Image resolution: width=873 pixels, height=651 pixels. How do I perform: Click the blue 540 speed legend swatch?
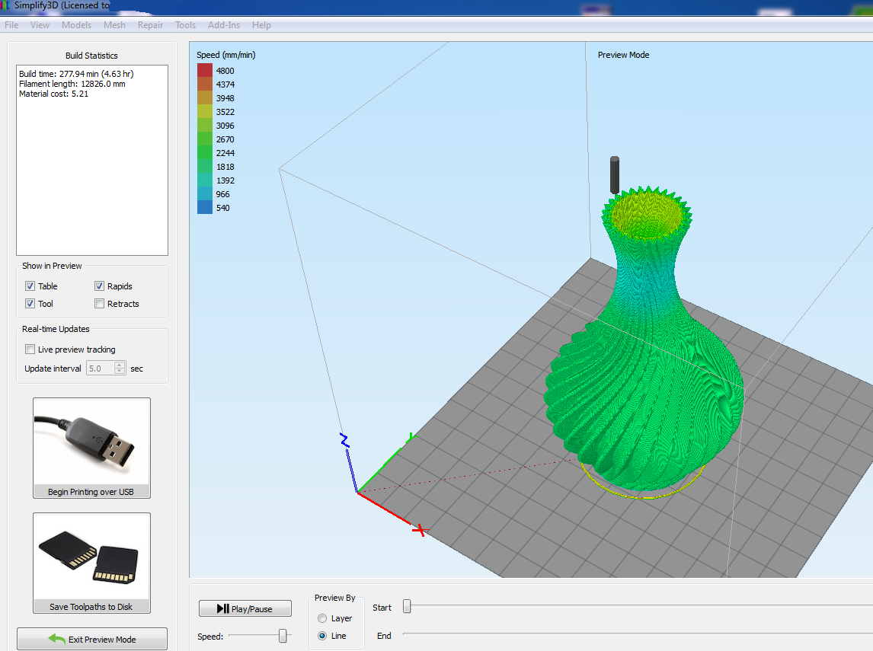click(205, 208)
